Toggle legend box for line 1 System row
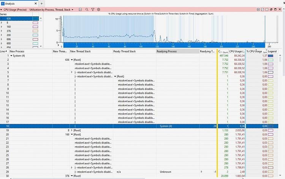This screenshot has height=179, width=285. pos(271,56)
